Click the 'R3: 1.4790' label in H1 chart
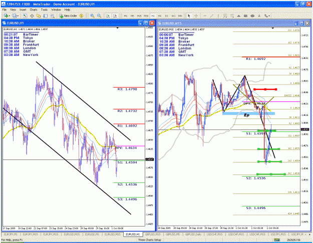Viewport: 313px width, 243px height. (127, 89)
